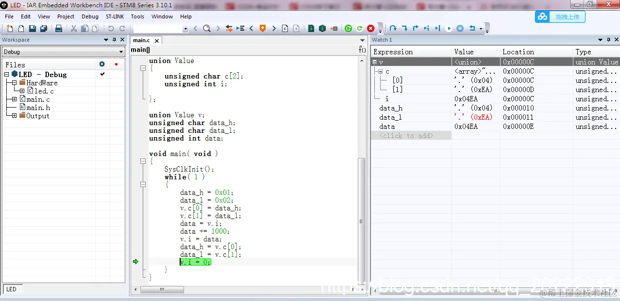This screenshot has width=620, height=301.
Task: Collapse the LED - Debug project node
Action: [x=7, y=75]
